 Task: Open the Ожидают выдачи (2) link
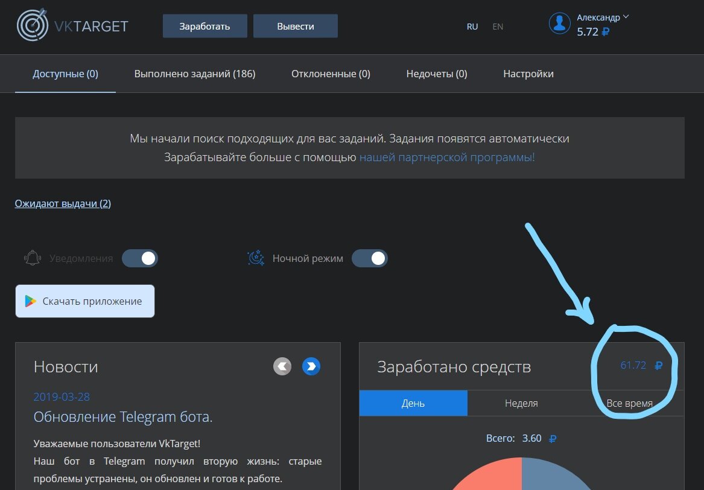(63, 203)
